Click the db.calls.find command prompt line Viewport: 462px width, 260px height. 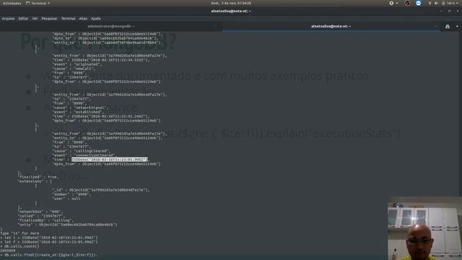(48, 255)
